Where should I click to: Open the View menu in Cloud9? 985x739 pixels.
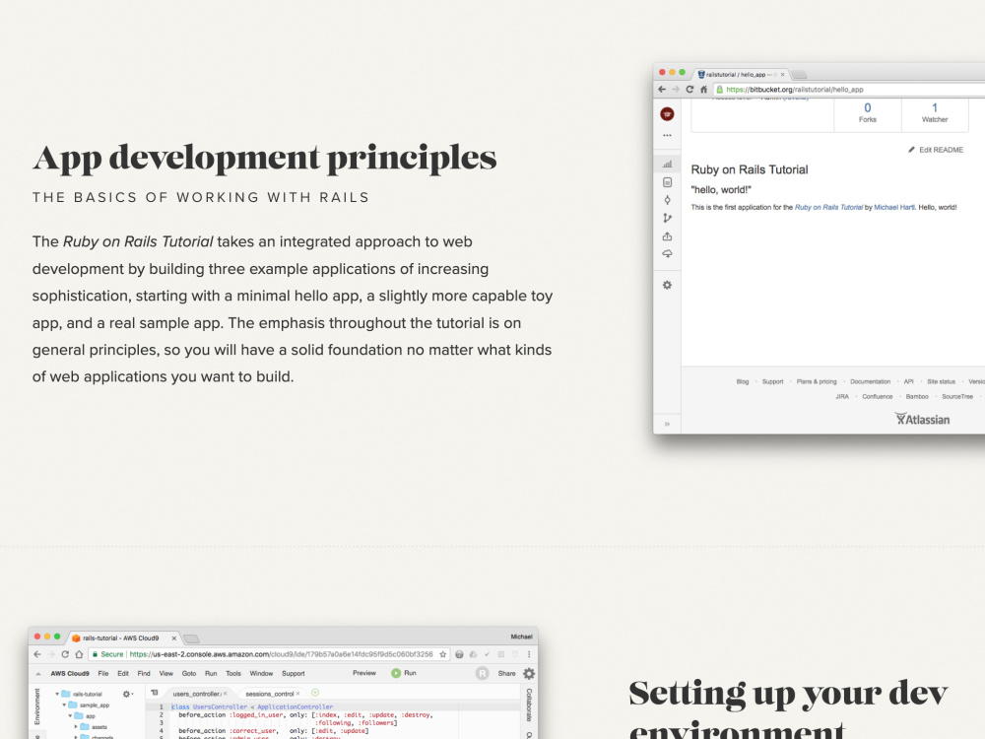click(x=165, y=673)
